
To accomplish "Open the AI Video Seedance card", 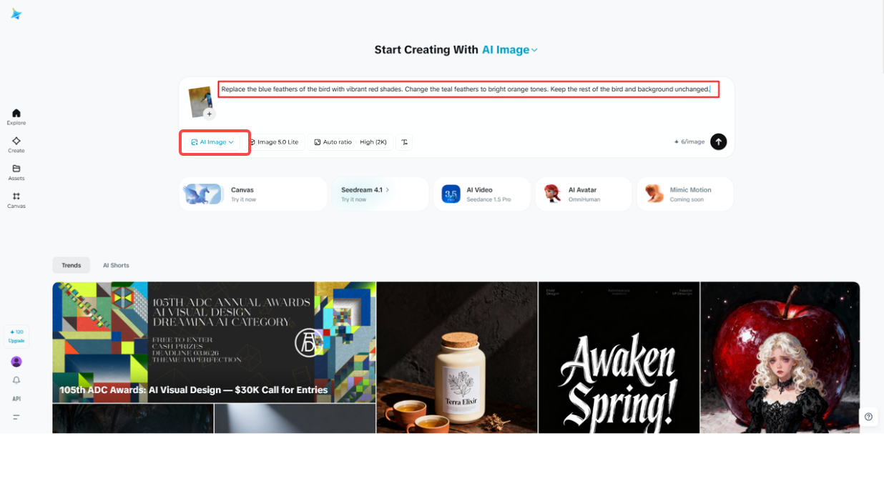I will pos(482,194).
